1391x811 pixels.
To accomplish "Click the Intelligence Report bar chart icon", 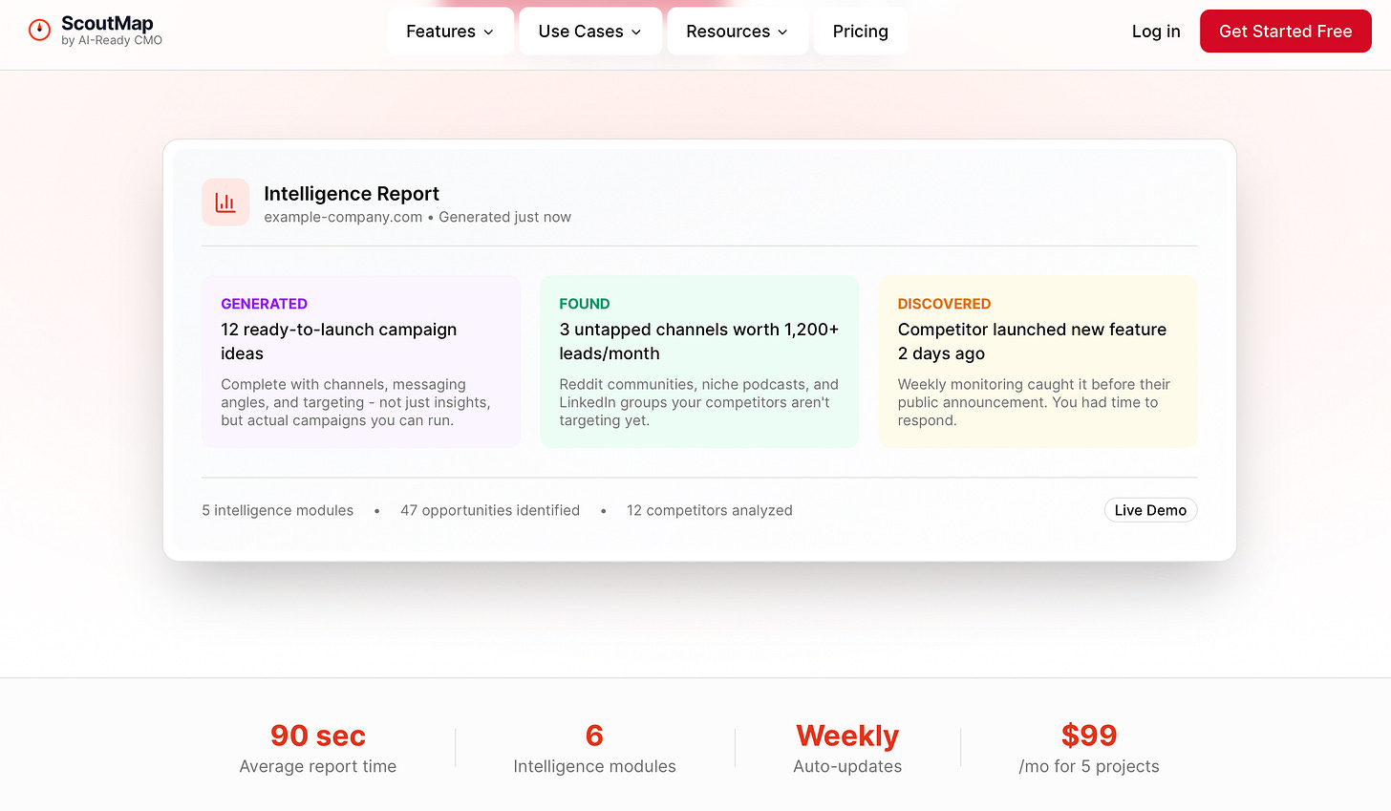I will coord(225,203).
